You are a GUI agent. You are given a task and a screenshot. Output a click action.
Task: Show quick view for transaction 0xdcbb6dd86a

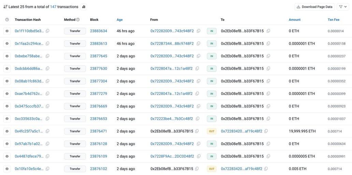click(7, 68)
